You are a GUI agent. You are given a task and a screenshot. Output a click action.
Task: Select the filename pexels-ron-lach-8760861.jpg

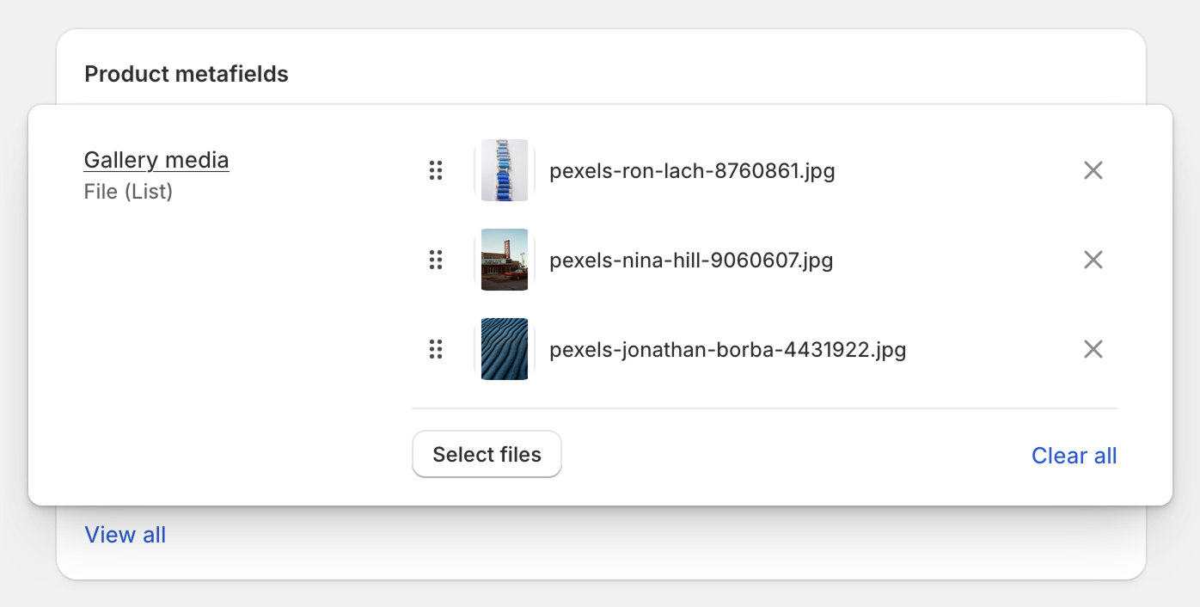692,170
